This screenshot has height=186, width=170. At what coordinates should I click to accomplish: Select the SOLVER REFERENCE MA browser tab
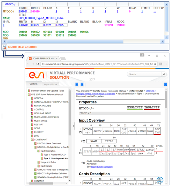click(x=43, y=59)
